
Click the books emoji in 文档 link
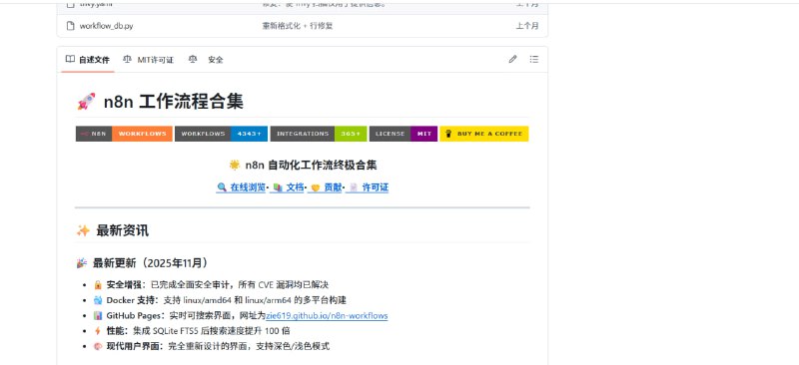pos(278,187)
